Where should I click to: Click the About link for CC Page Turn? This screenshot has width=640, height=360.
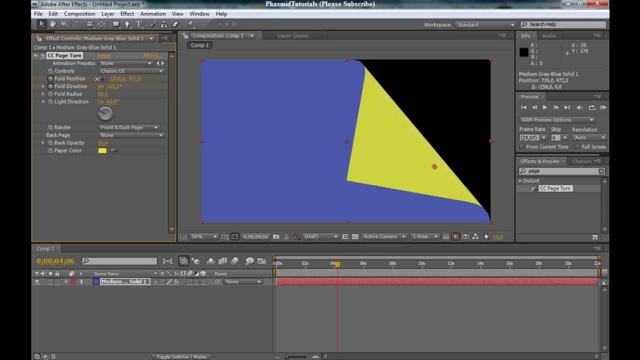(x=152, y=55)
